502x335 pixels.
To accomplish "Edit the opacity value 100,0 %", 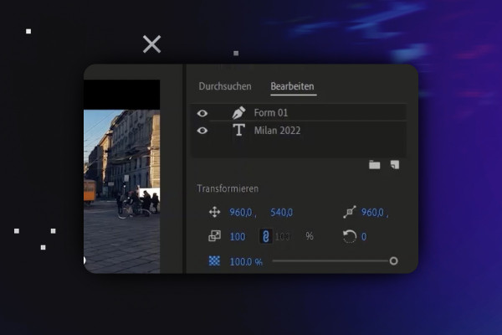I will tap(246, 262).
